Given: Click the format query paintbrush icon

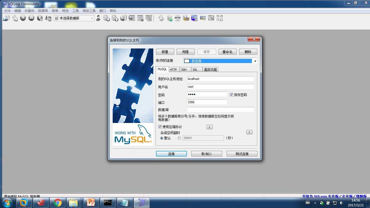Looking at the screenshot, I should point(161,18).
